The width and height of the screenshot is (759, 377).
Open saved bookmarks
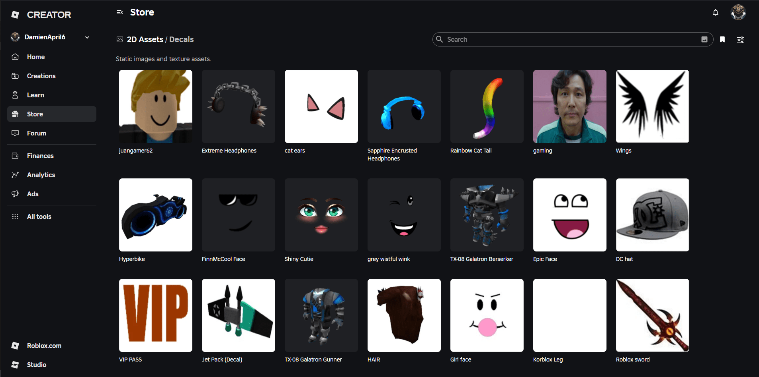722,39
